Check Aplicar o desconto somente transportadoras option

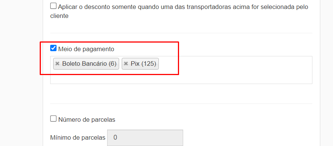(x=53, y=6)
